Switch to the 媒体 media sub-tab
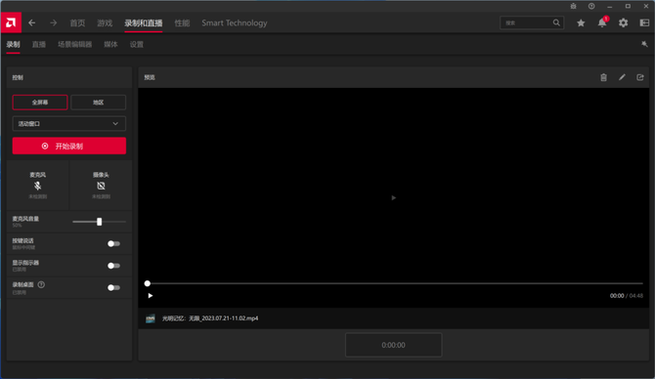655x379 pixels. pos(110,44)
